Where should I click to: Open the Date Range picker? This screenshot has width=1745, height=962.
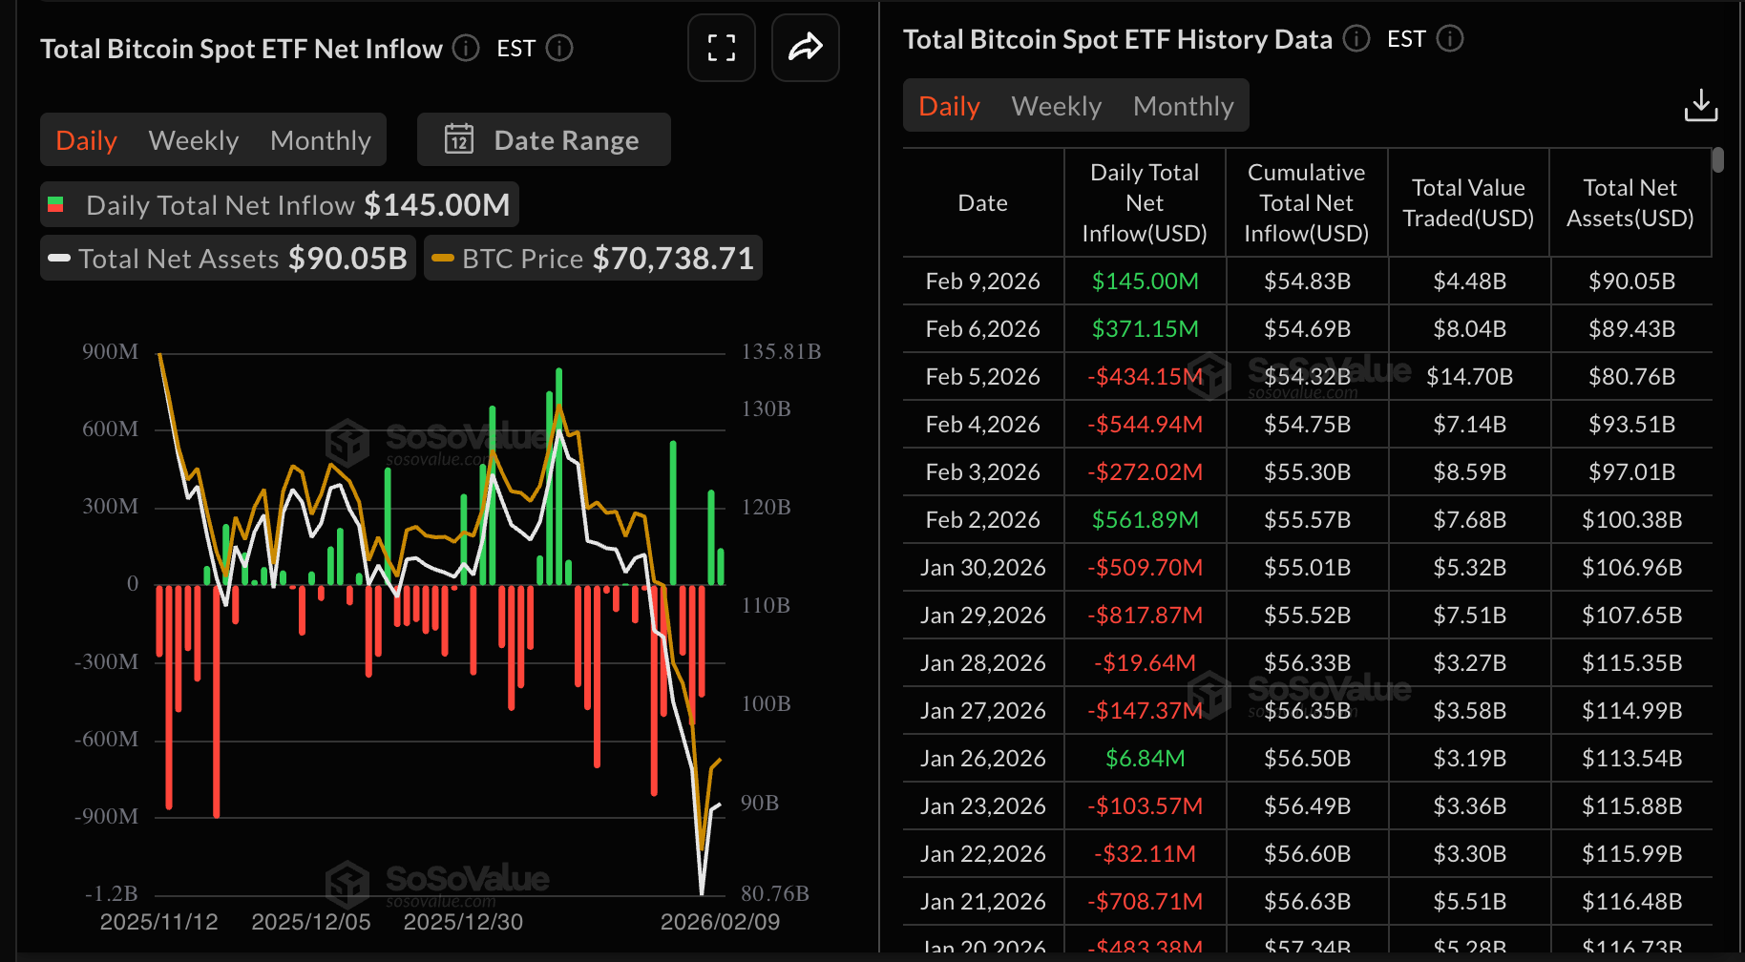tap(544, 139)
